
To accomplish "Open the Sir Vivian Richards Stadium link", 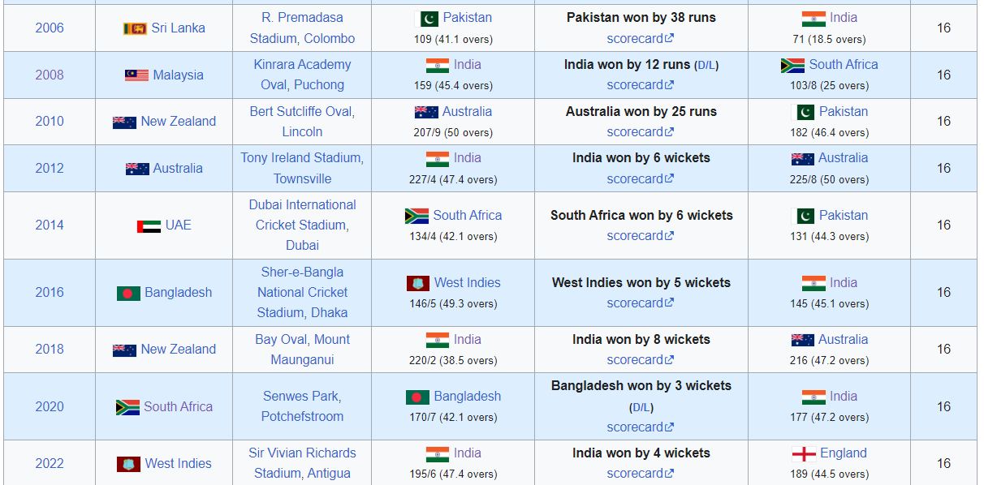I will coord(302,463).
